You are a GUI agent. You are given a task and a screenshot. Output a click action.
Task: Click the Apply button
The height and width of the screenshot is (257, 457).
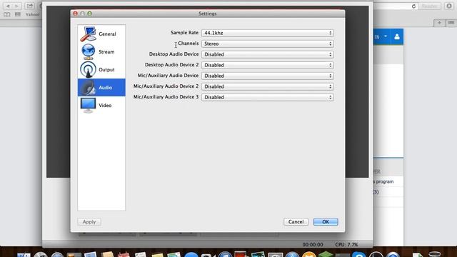click(x=89, y=222)
